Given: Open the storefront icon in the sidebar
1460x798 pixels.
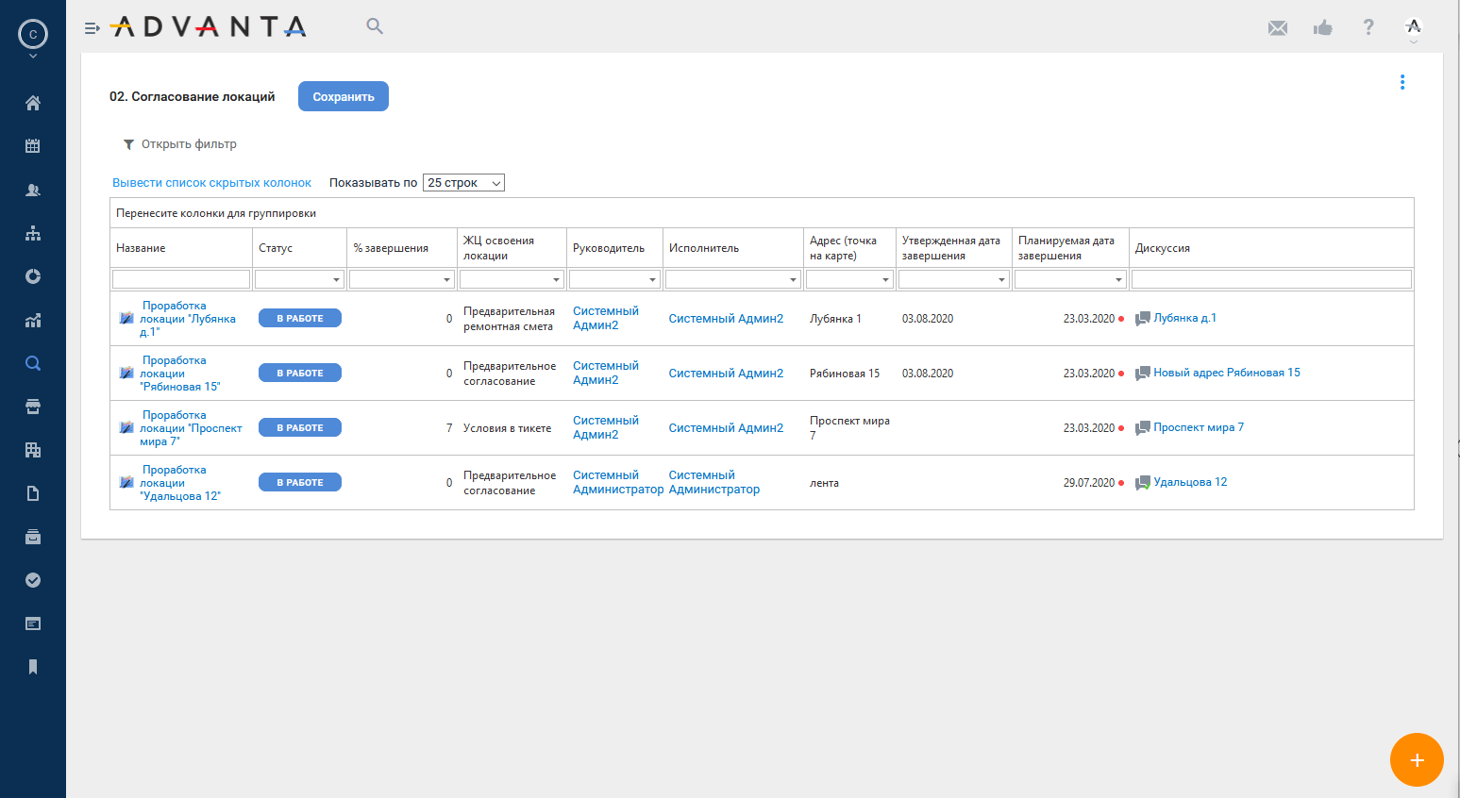Looking at the screenshot, I should [33, 407].
